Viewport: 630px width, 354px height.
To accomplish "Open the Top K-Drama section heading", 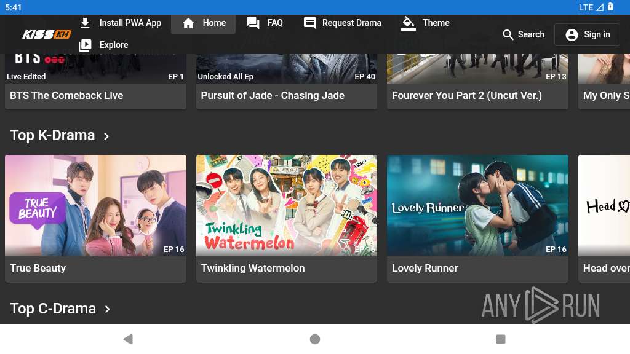I will click(x=52, y=135).
